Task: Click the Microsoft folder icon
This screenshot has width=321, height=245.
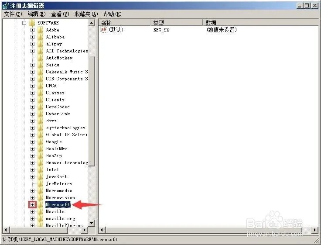Action: [41, 205]
